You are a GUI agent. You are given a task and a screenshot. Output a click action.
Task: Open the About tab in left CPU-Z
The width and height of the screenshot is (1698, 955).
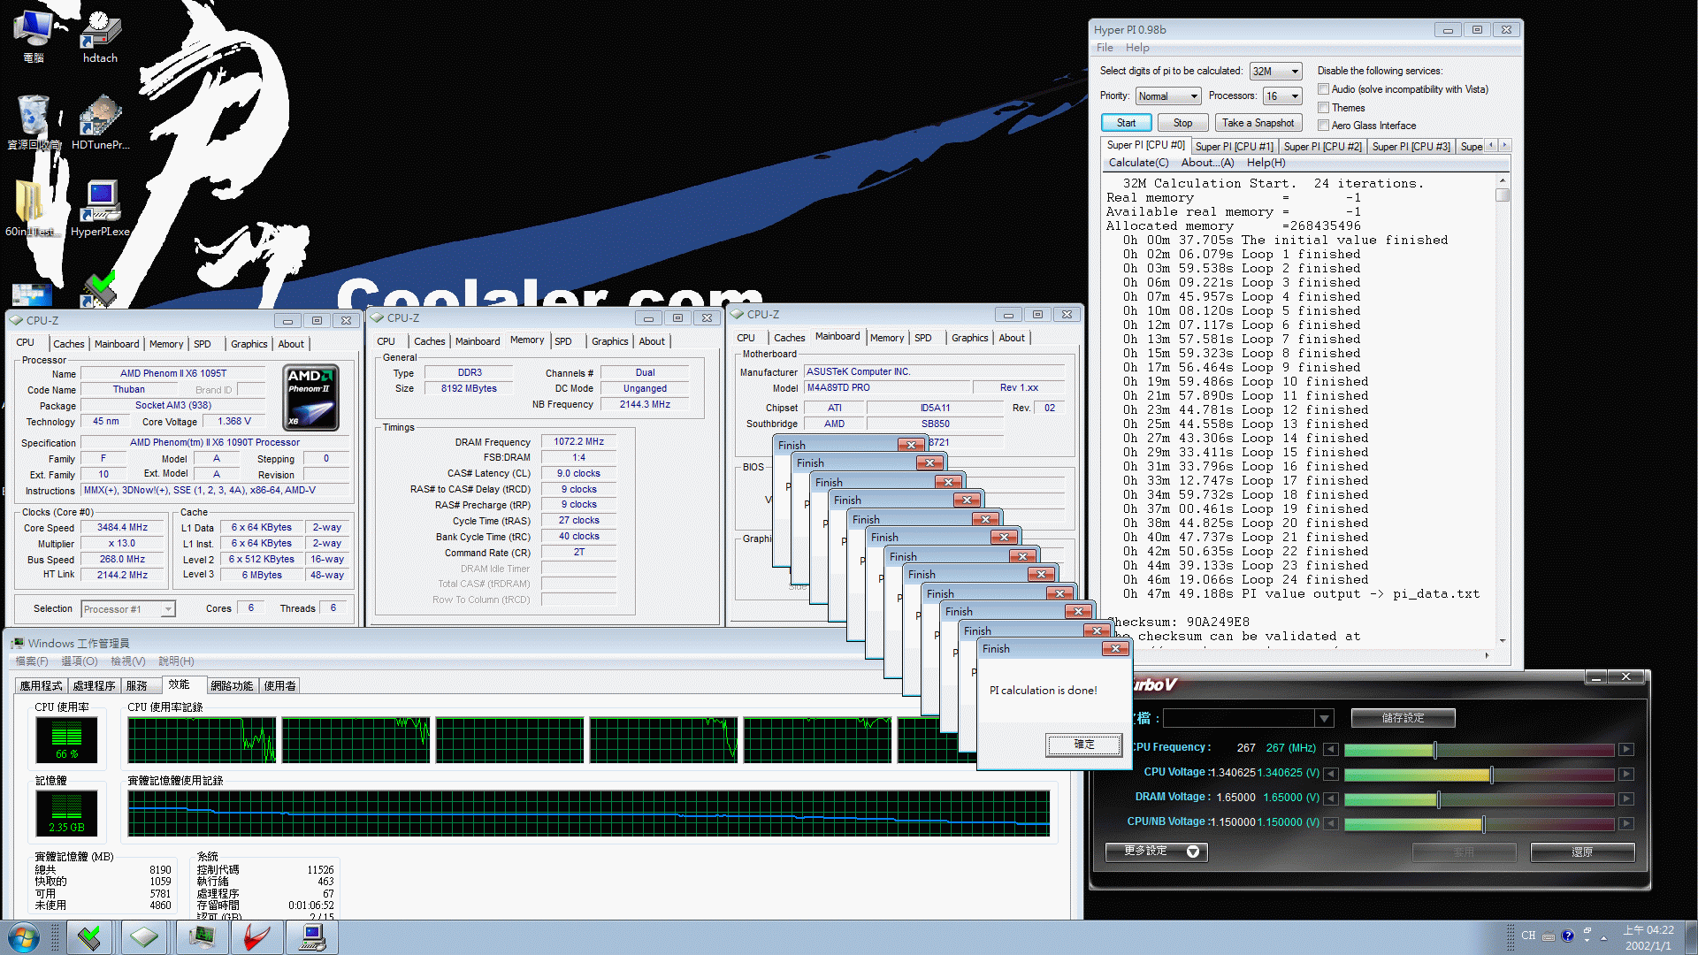pos(291,344)
